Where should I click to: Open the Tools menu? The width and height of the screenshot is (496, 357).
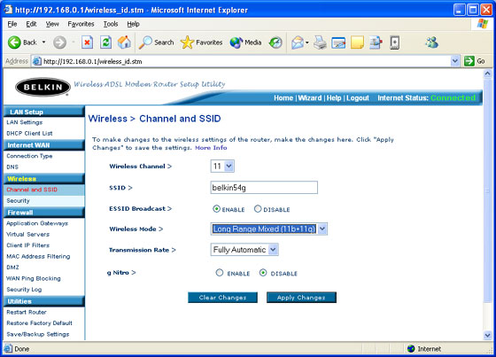(x=111, y=24)
